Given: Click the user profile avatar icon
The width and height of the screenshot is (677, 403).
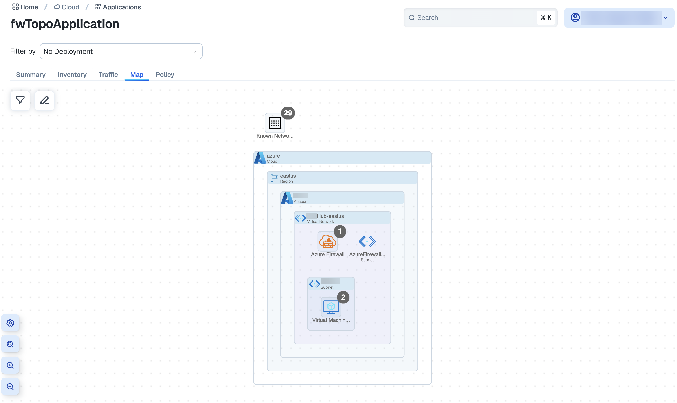Looking at the screenshot, I should click(575, 18).
